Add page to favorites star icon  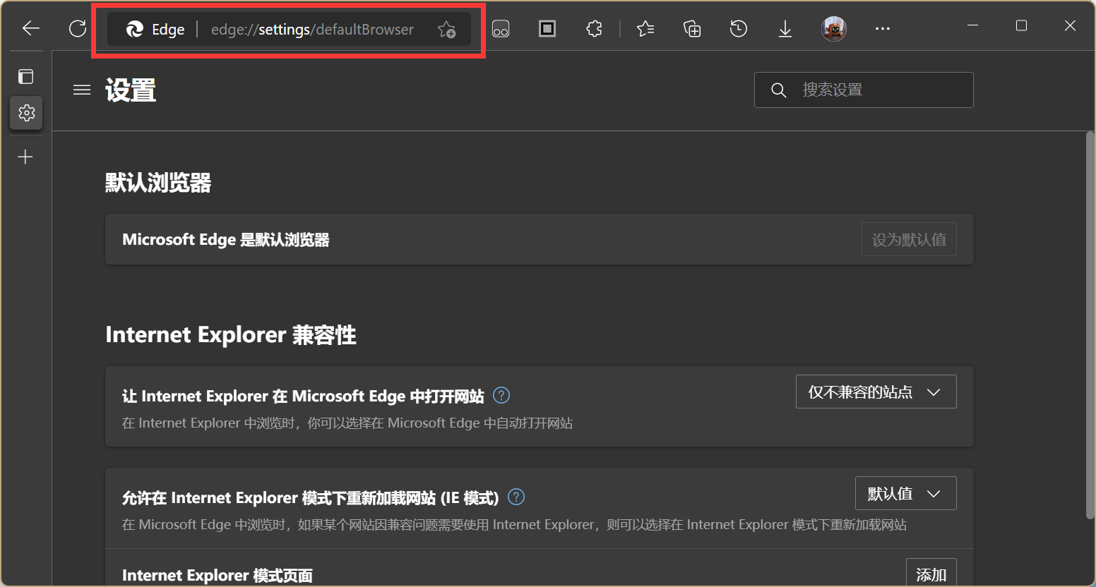(x=446, y=29)
